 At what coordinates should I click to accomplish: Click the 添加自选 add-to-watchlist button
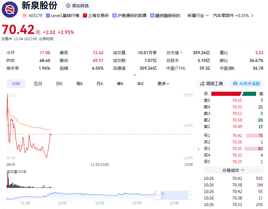pos(77,5)
